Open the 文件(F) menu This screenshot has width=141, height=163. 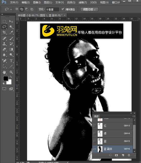pos(14,2)
